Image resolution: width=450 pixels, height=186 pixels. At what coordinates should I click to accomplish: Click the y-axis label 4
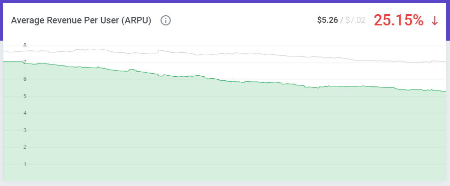[x=25, y=113]
